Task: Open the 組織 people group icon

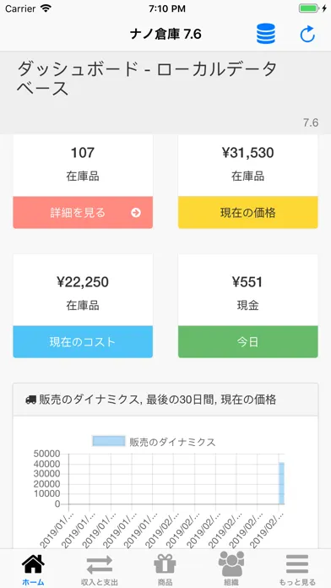Action: [x=231, y=563]
